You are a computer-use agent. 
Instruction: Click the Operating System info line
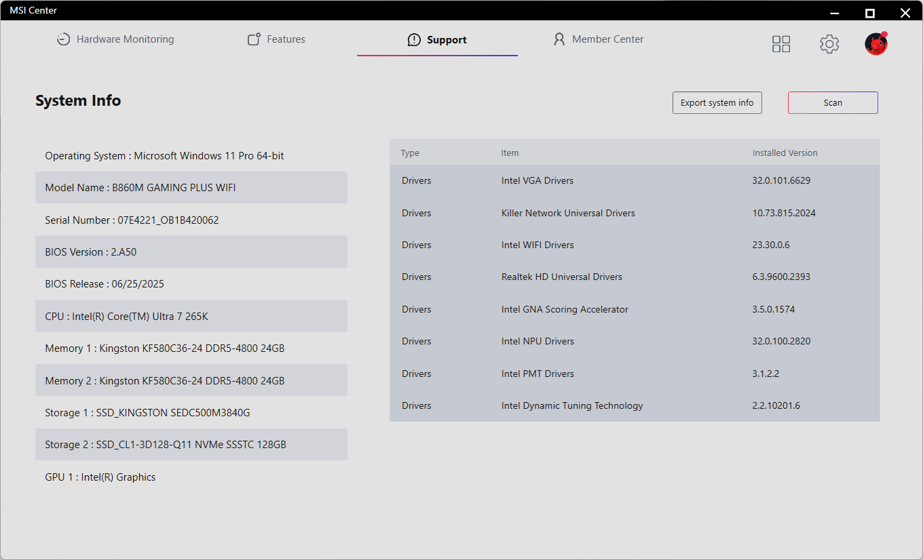pyautogui.click(x=191, y=156)
